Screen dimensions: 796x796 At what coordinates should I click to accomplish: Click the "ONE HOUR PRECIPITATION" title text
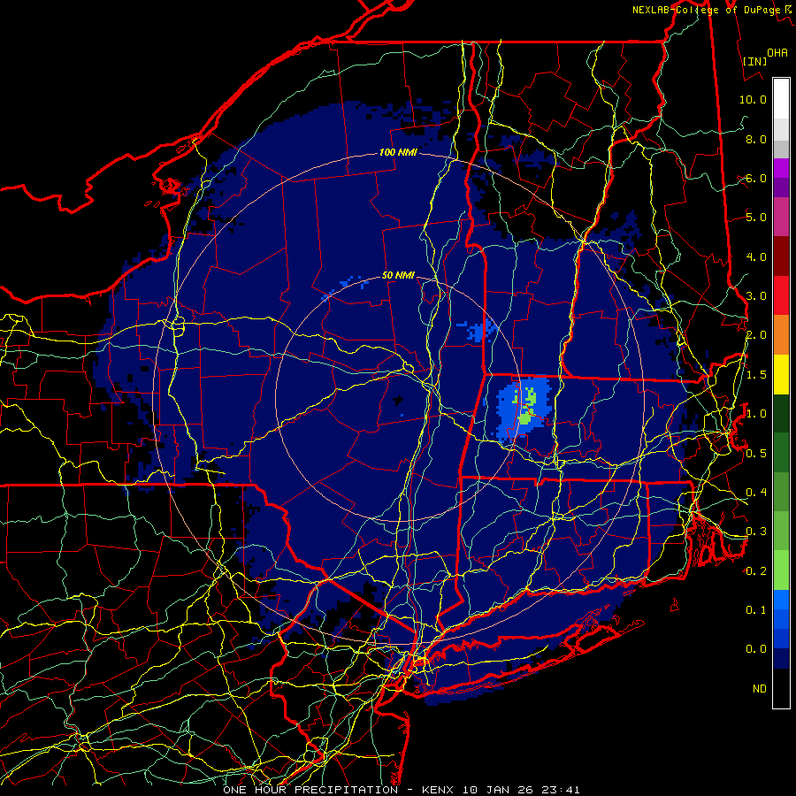tap(310, 790)
